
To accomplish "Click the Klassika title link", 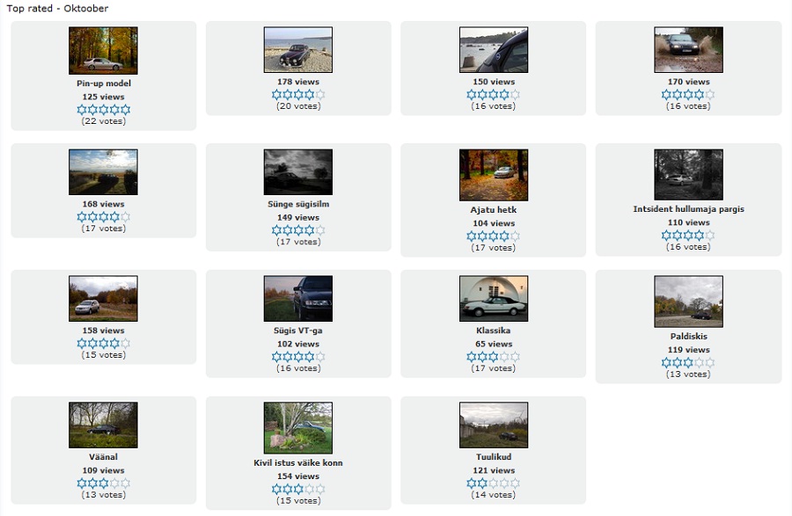I will coord(494,331).
